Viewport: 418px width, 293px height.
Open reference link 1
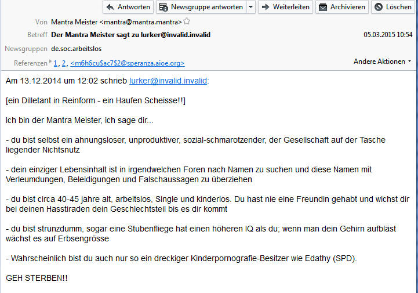pos(55,63)
